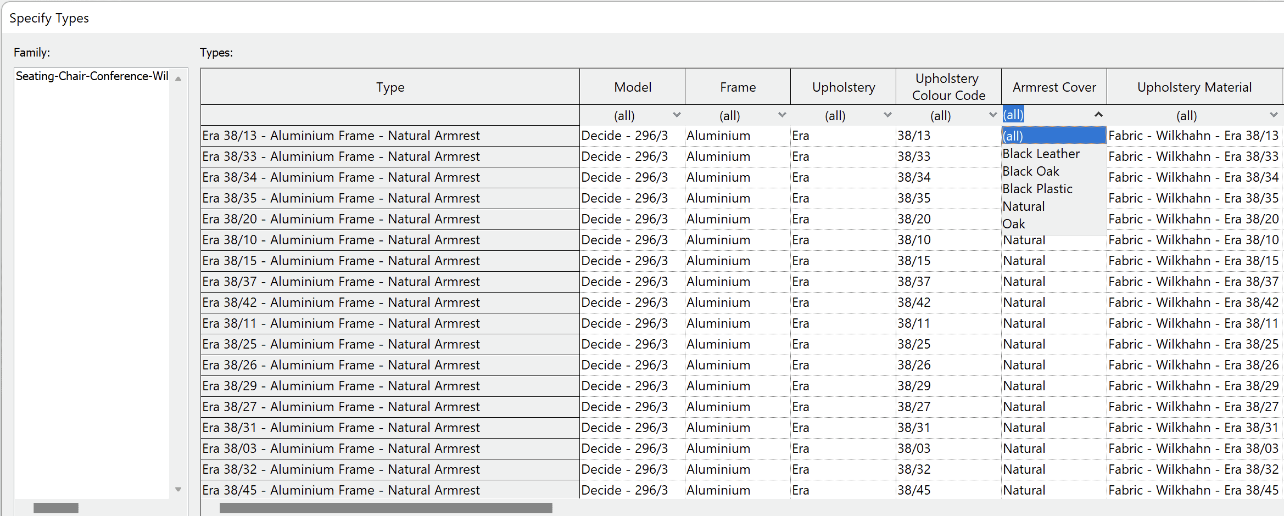
Task: Select Black Oak from the Armrest Cover options
Action: pos(1031,171)
